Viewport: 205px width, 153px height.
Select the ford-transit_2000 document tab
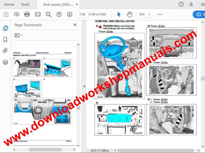58,4
